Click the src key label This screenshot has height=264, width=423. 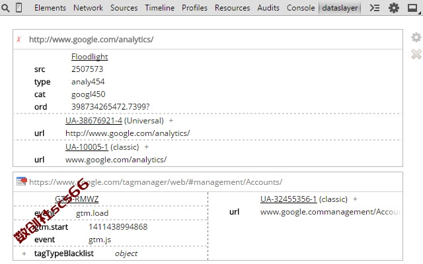40,69
